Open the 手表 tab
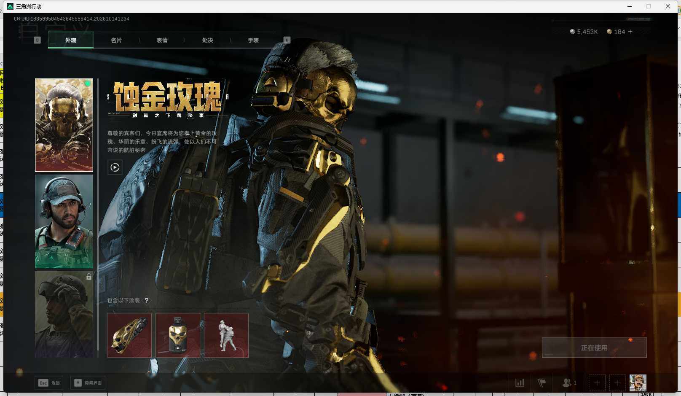 coord(253,40)
